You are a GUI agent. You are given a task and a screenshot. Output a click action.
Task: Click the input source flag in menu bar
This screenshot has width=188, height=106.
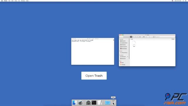pos(172,1)
